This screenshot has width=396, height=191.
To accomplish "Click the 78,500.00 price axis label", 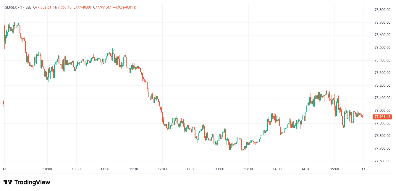I will tap(383, 48).
